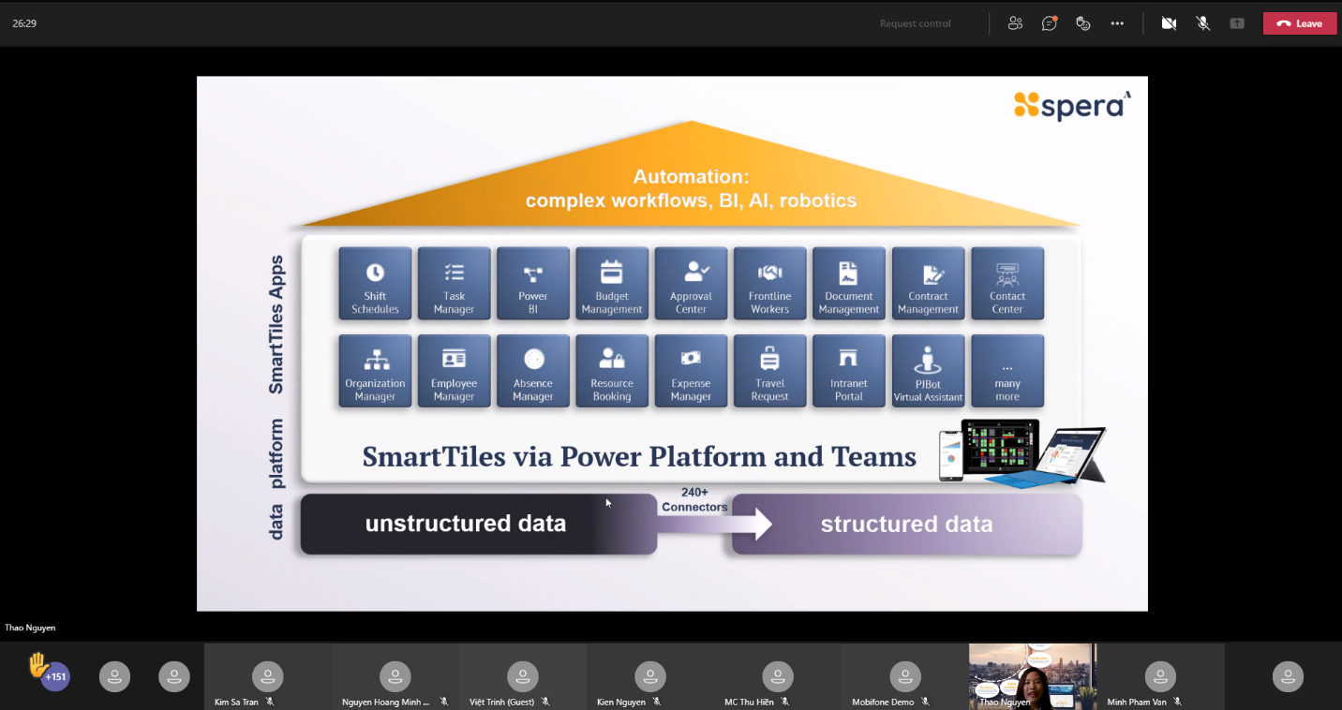The height and width of the screenshot is (710, 1342).
Task: Click the Shift Schedules tile on the slide
Action: (375, 284)
